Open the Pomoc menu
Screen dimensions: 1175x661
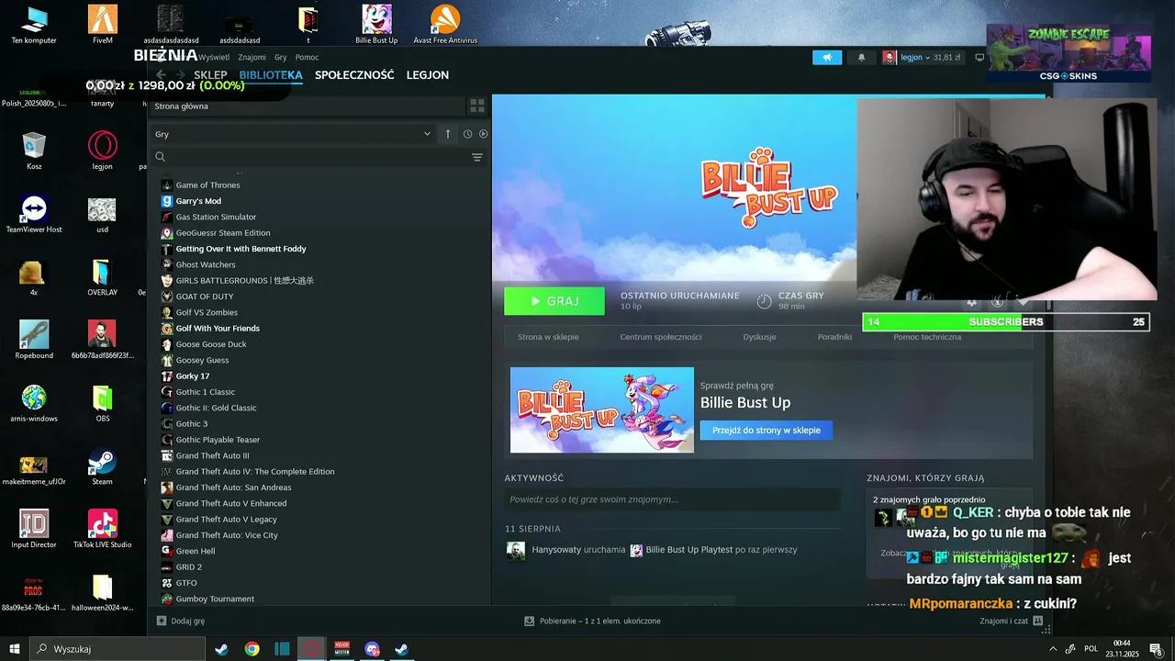307,57
